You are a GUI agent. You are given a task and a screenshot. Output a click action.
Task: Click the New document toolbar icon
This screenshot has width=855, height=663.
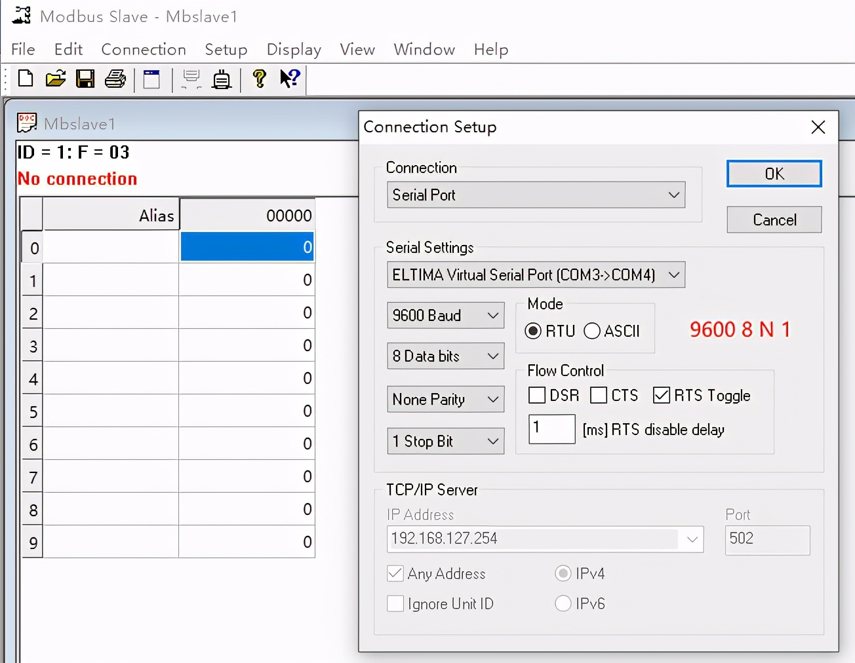pyautogui.click(x=26, y=79)
